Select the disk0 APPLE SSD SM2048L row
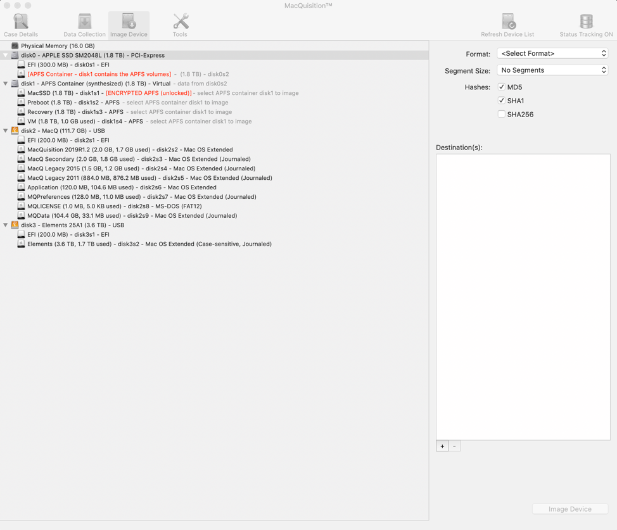617x530 pixels. tap(215, 55)
